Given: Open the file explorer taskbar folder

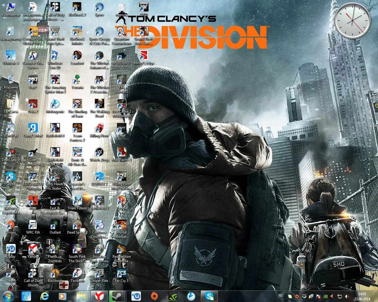Looking at the screenshot, I should point(81,296).
